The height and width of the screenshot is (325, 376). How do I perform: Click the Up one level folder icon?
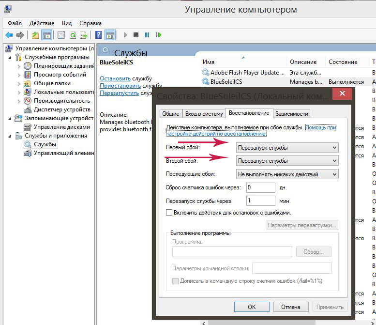(x=35, y=35)
